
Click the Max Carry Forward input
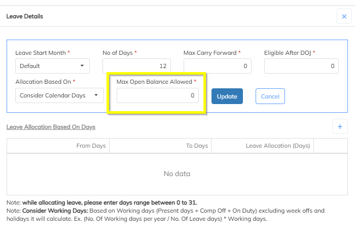[x=218, y=66]
